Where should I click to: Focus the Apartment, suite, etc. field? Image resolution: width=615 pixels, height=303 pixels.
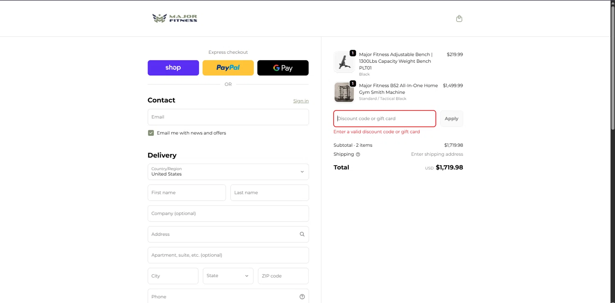pos(228,255)
